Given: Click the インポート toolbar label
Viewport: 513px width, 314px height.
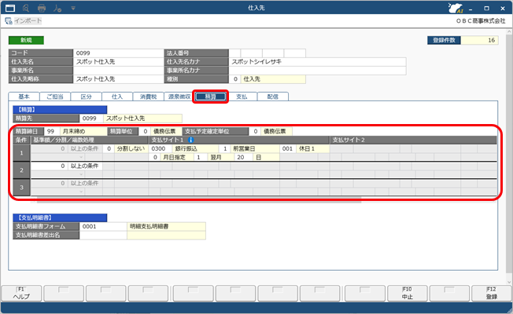Looking at the screenshot, I should tap(28, 21).
